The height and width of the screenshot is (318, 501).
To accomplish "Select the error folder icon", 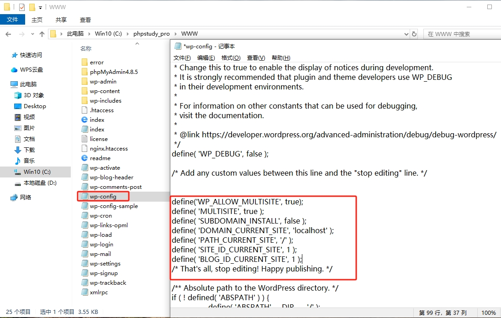I will [x=84, y=62].
